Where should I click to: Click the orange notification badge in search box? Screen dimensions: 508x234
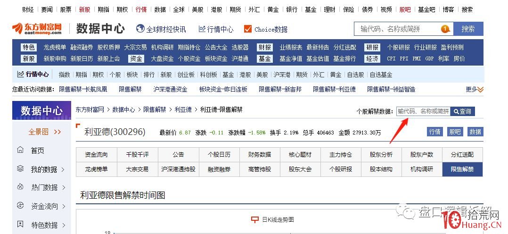445,29
